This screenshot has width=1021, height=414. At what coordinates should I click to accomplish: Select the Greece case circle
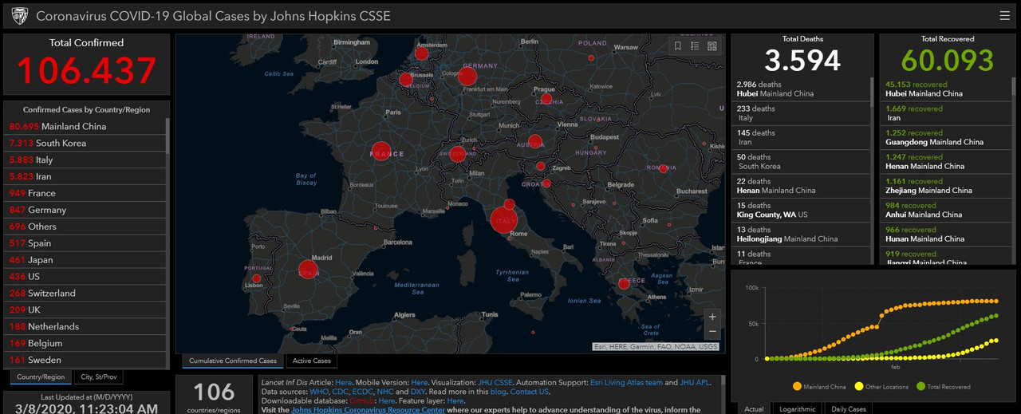(x=624, y=284)
